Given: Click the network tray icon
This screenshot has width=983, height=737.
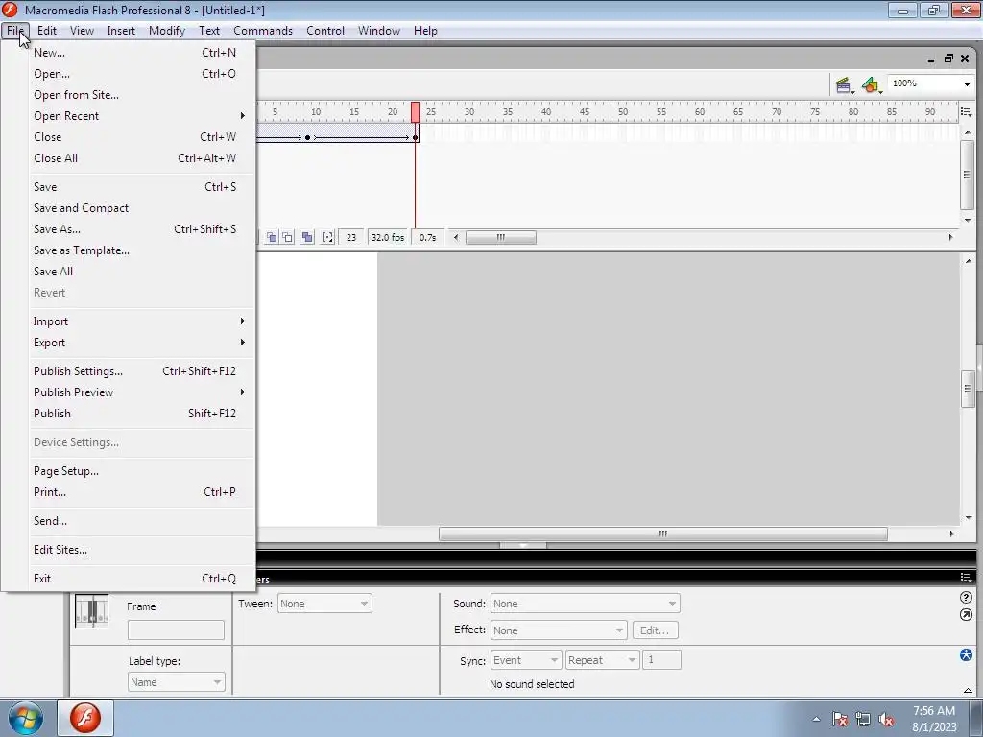Looking at the screenshot, I should pyautogui.click(x=863, y=720).
